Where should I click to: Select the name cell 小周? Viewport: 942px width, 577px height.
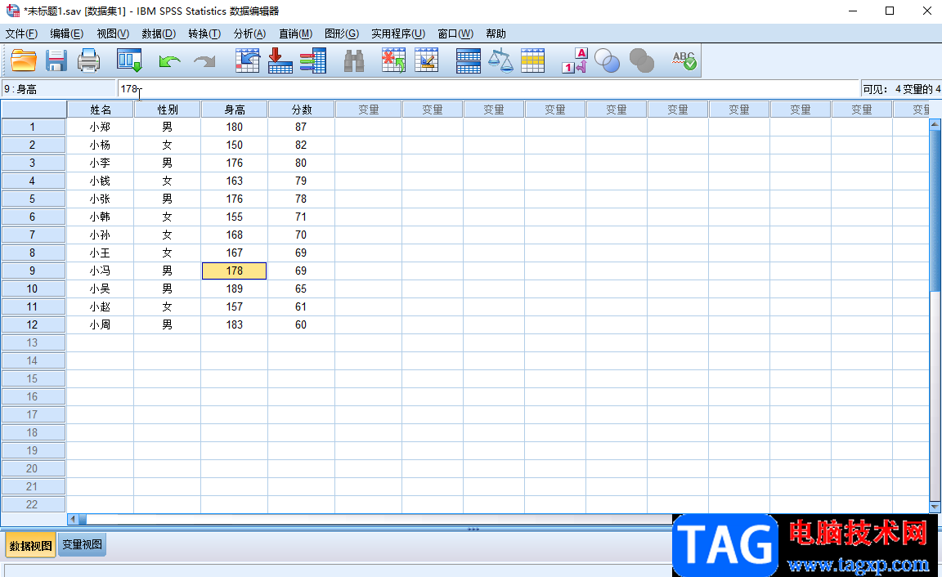pyautogui.click(x=101, y=324)
